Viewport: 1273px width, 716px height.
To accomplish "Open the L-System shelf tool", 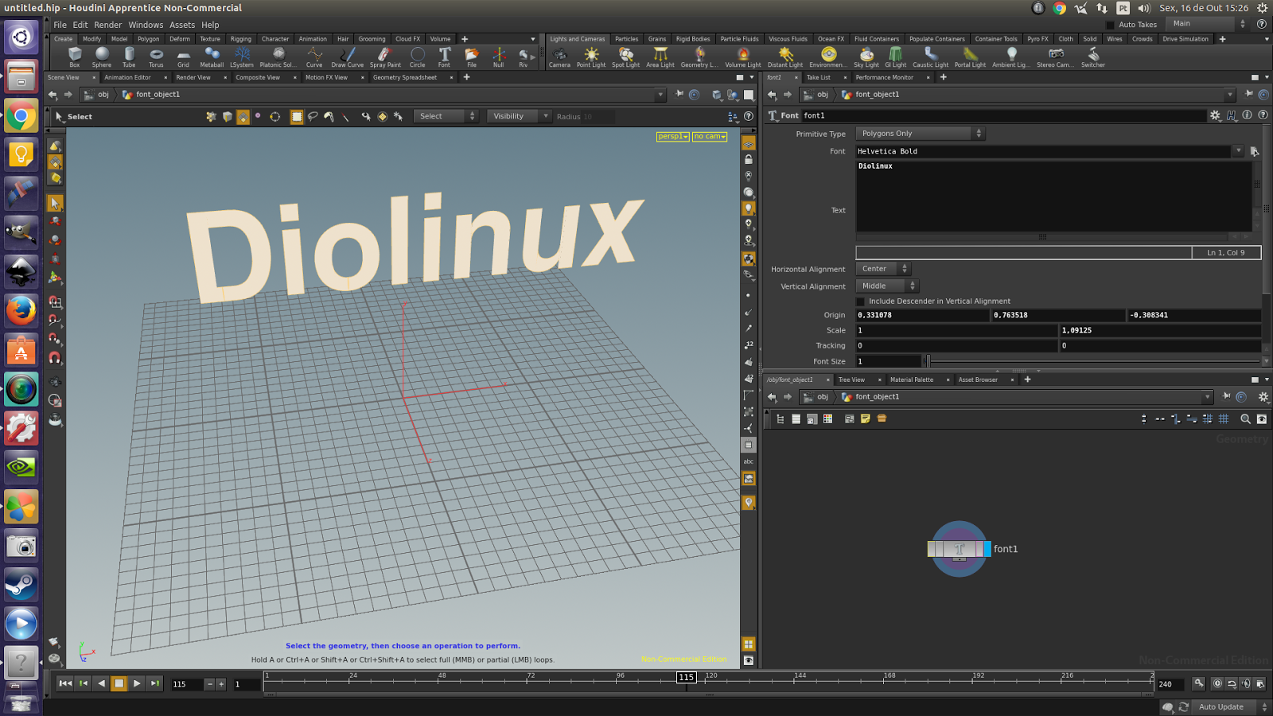I will (x=242, y=56).
